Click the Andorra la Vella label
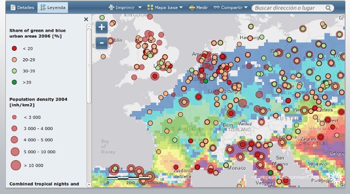Viewport: 350px width, 194px height. (183, 174)
